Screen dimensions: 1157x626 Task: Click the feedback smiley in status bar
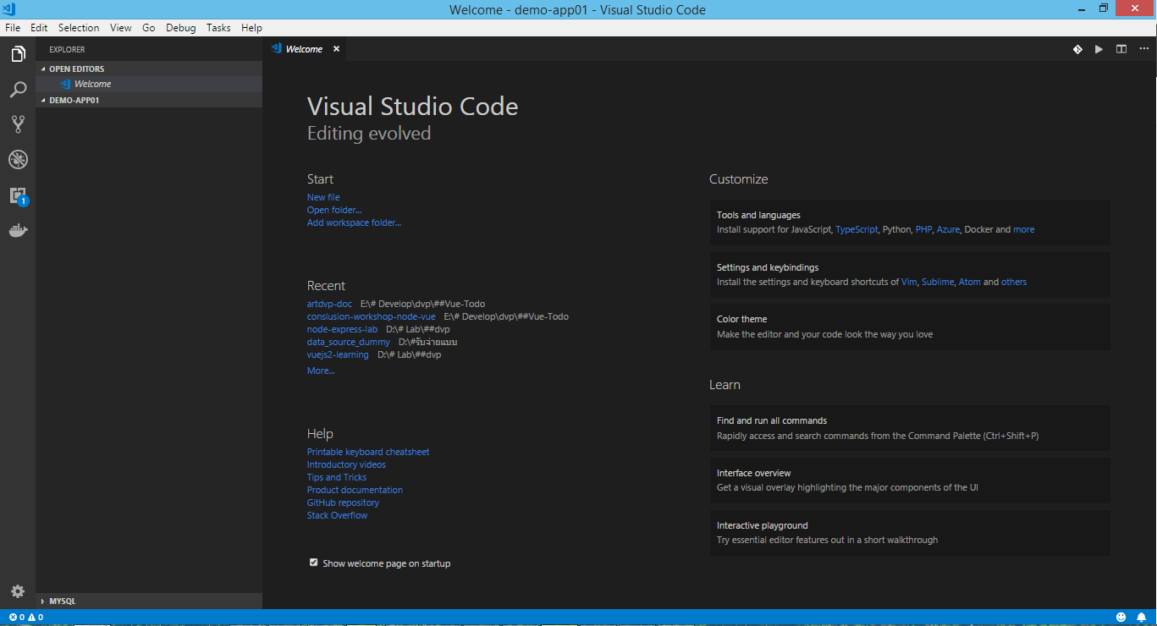pyautogui.click(x=1121, y=617)
